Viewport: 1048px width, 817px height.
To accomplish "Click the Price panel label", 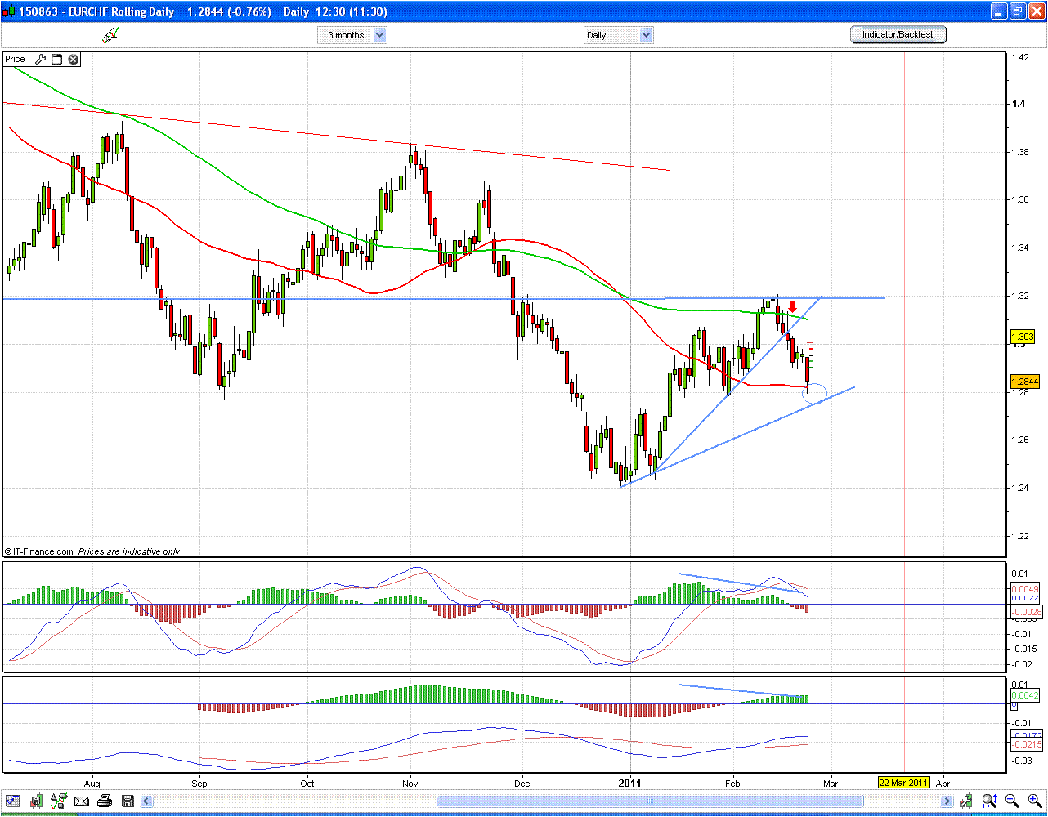I will click(x=16, y=59).
